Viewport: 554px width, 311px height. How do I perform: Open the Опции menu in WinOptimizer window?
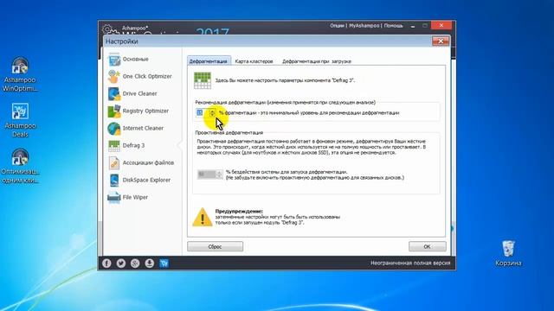coord(337,26)
